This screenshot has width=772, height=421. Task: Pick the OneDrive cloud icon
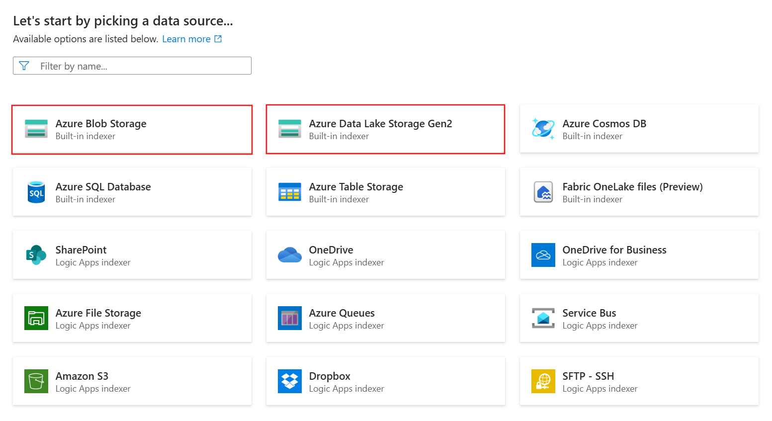[x=290, y=255]
